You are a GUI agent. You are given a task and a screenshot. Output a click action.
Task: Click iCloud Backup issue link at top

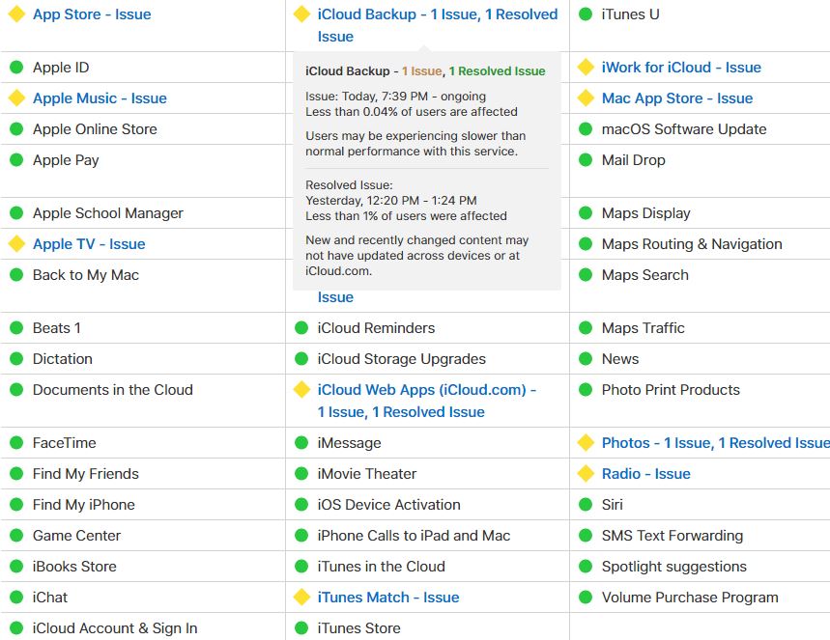438,25
